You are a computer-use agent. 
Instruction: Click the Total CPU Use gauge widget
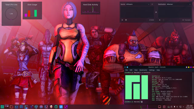pos(11,14)
